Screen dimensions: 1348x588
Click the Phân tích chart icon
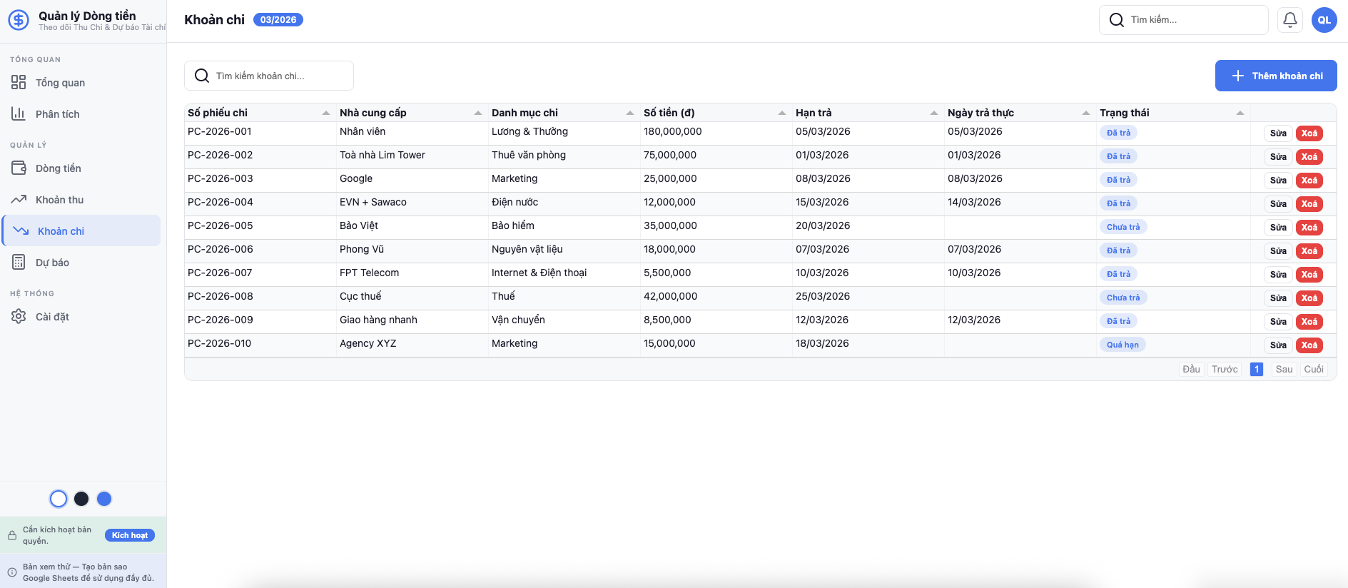pos(19,114)
